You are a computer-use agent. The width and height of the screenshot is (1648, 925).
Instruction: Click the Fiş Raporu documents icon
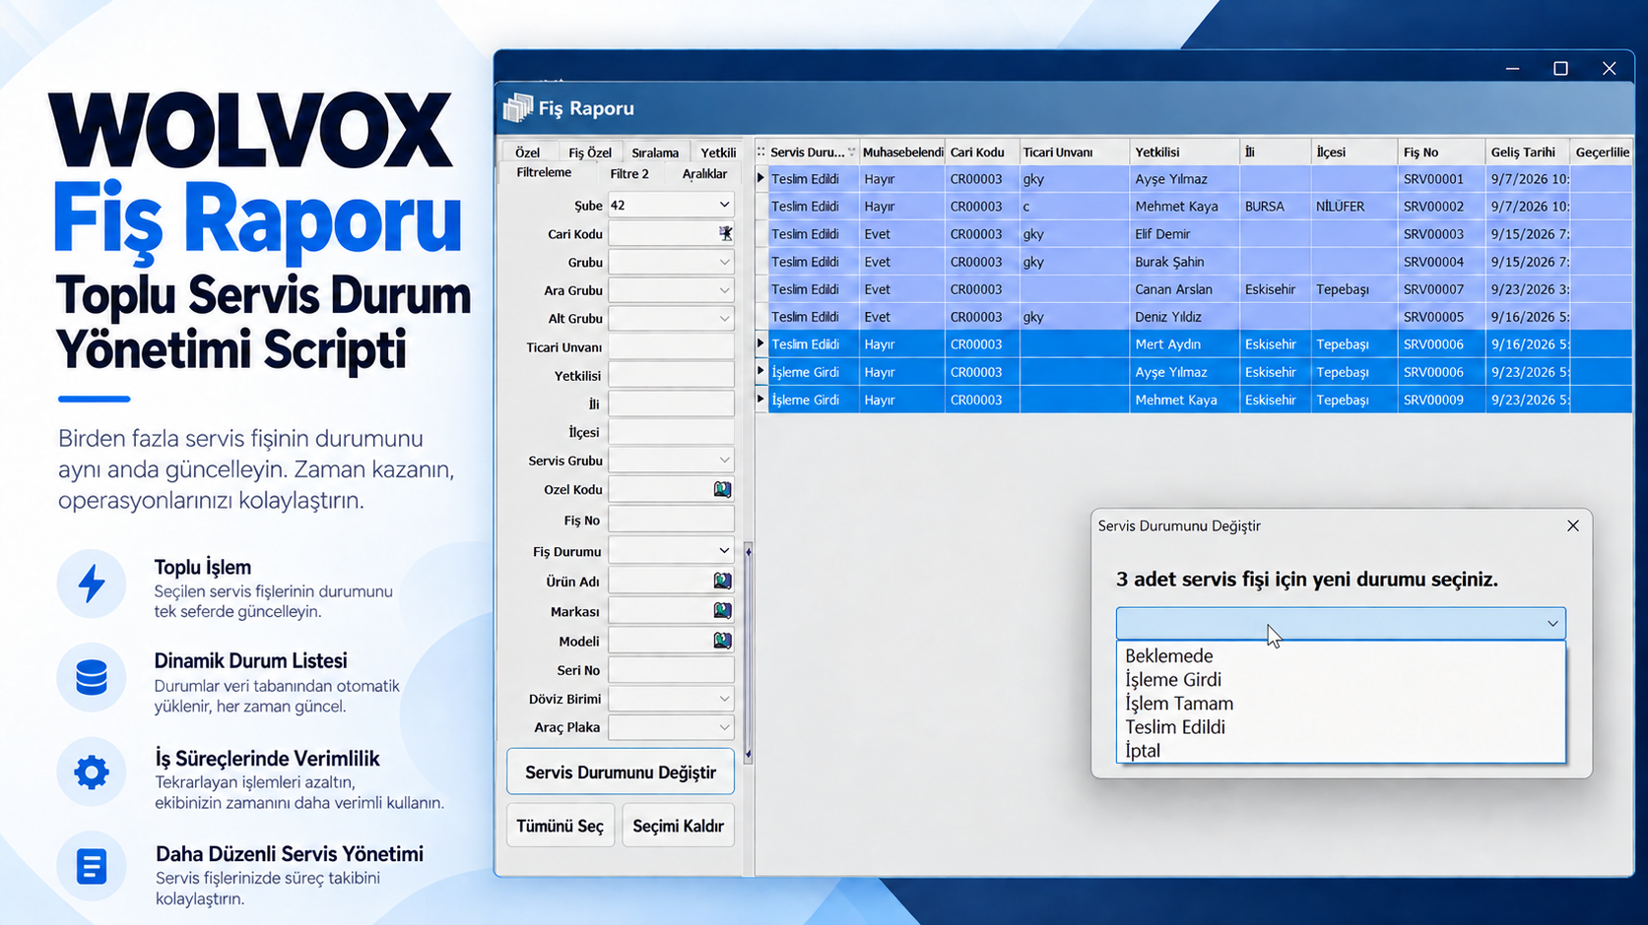[x=518, y=108]
